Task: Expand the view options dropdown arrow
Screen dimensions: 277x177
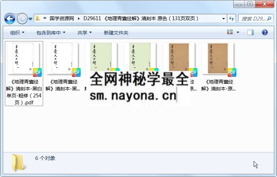Action: click(238, 32)
